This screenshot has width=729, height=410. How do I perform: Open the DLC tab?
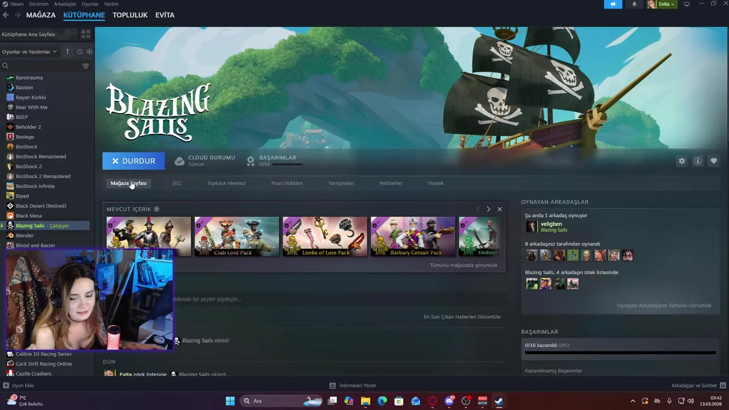(177, 183)
